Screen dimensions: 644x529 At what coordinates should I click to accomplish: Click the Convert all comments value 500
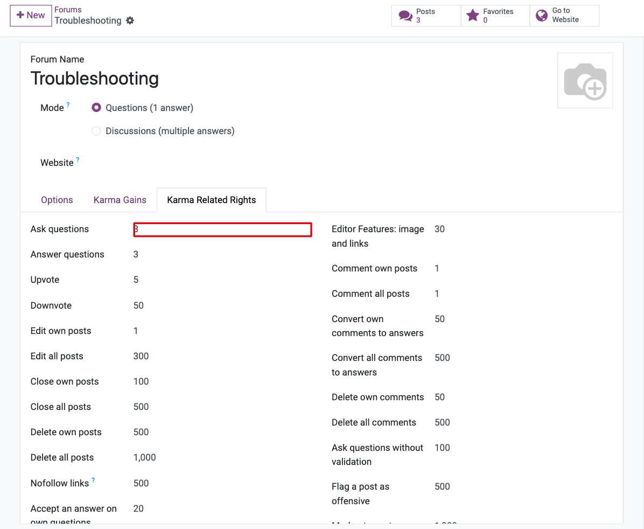coord(442,358)
